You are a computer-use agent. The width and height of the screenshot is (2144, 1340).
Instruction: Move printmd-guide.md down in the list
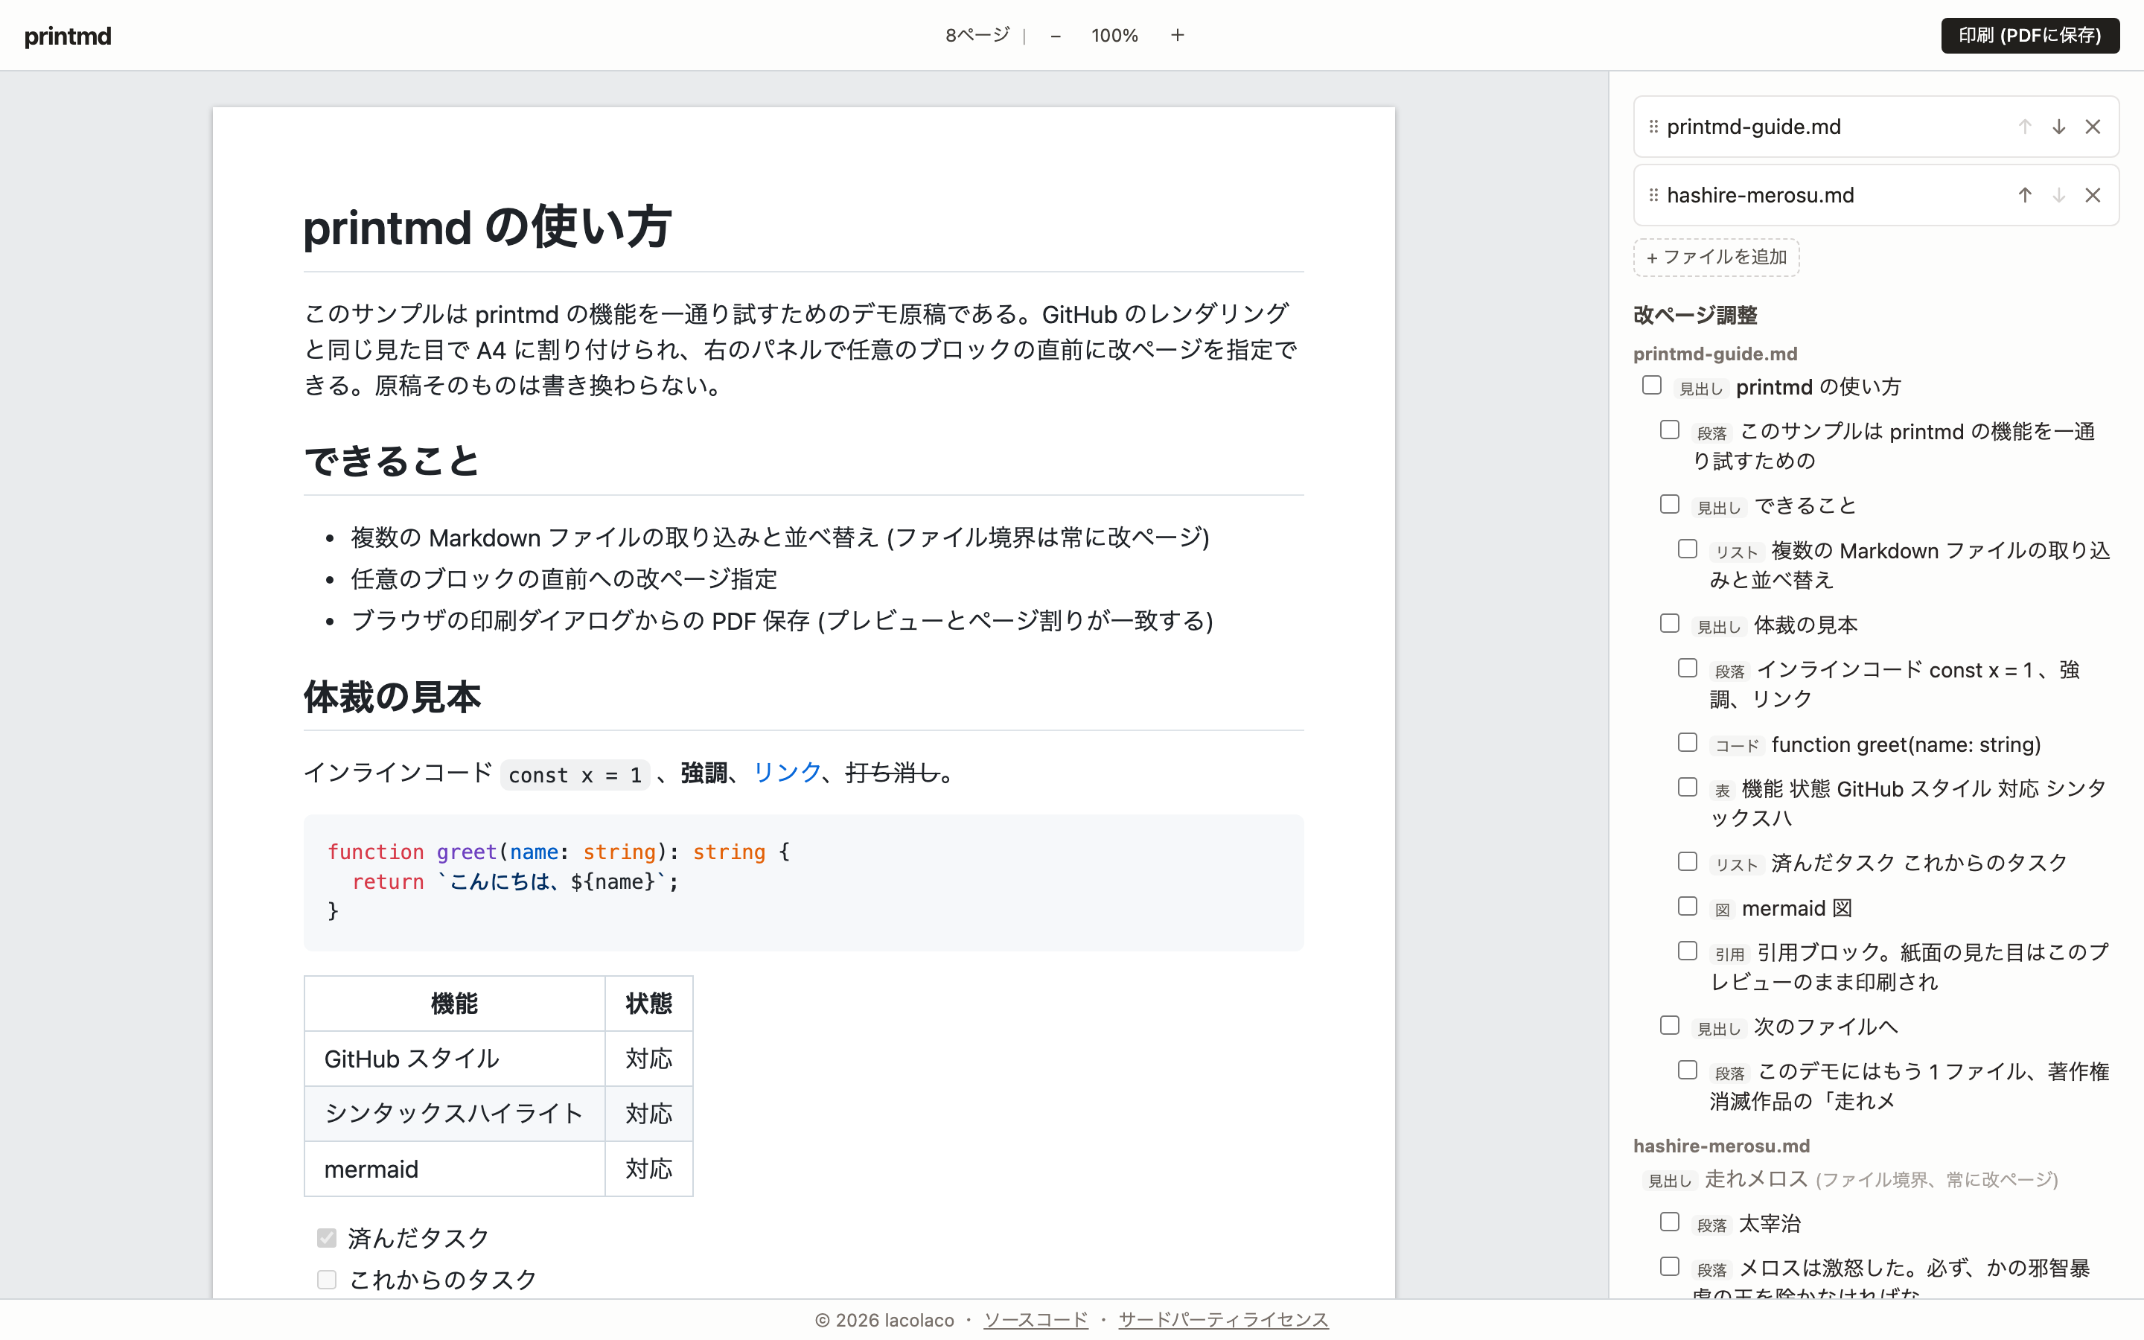[2059, 127]
